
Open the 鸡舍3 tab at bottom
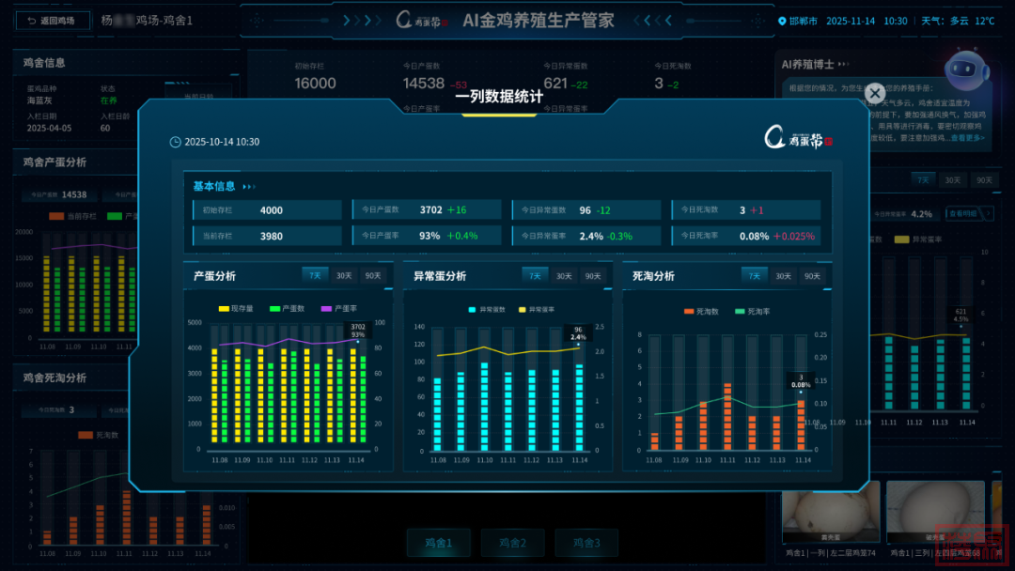(586, 542)
